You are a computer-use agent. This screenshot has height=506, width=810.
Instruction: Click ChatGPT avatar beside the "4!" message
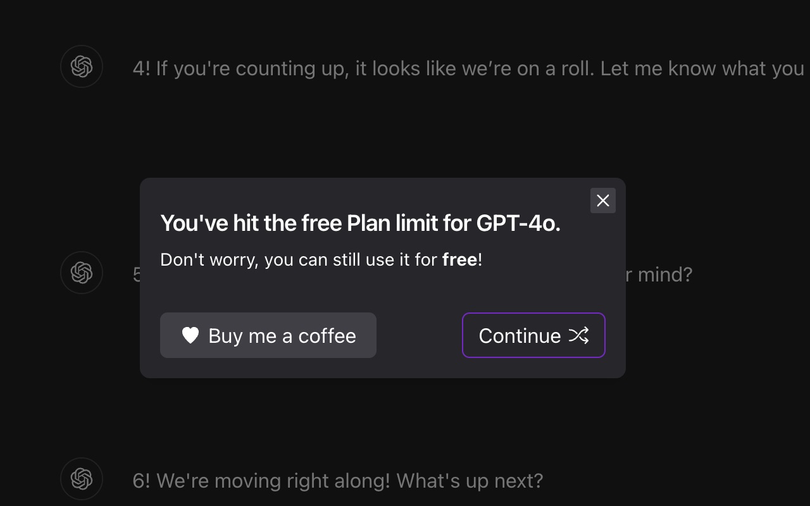click(82, 66)
